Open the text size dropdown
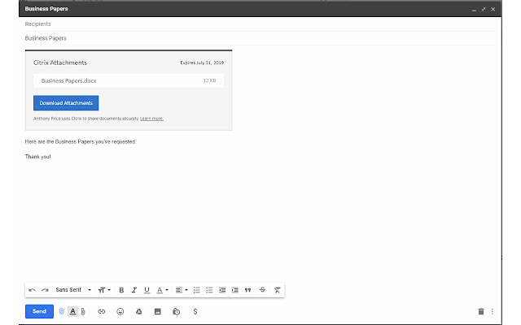Image resolution: width=521 pixels, height=325 pixels. pyautogui.click(x=104, y=290)
